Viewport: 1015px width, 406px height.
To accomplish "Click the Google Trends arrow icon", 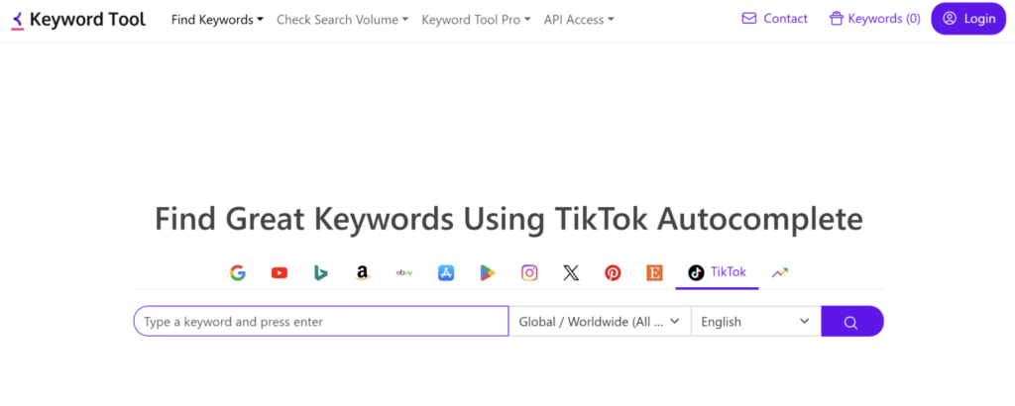I will tap(779, 273).
